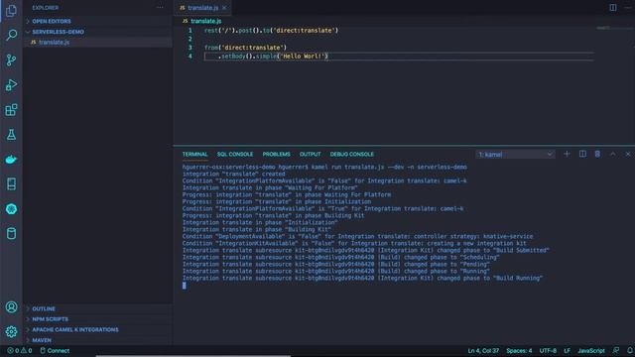The width and height of the screenshot is (635, 357).
Task: Click line 3 from('direct:translate') code
Action: tap(245, 48)
